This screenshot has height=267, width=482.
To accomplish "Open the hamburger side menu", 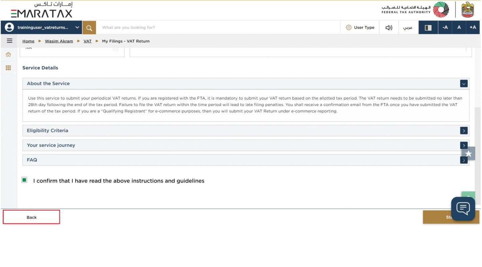I will (x=9, y=41).
